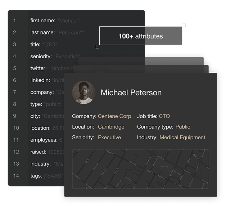Image resolution: width=226 pixels, height=206 pixels.
Task: Open the Centene Corp company link
Action: (114, 116)
